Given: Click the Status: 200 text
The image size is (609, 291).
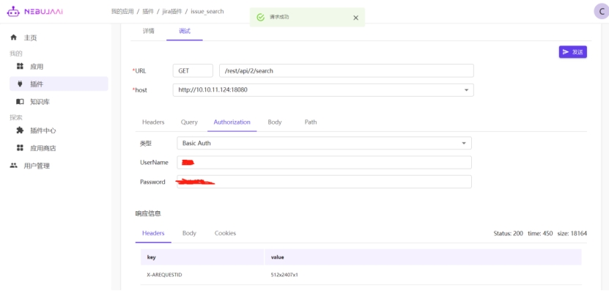Looking at the screenshot, I should pos(508,234).
